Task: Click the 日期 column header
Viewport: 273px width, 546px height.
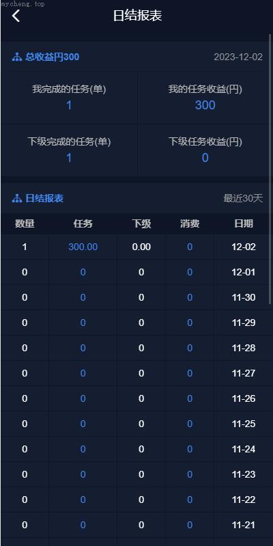Action: [244, 223]
